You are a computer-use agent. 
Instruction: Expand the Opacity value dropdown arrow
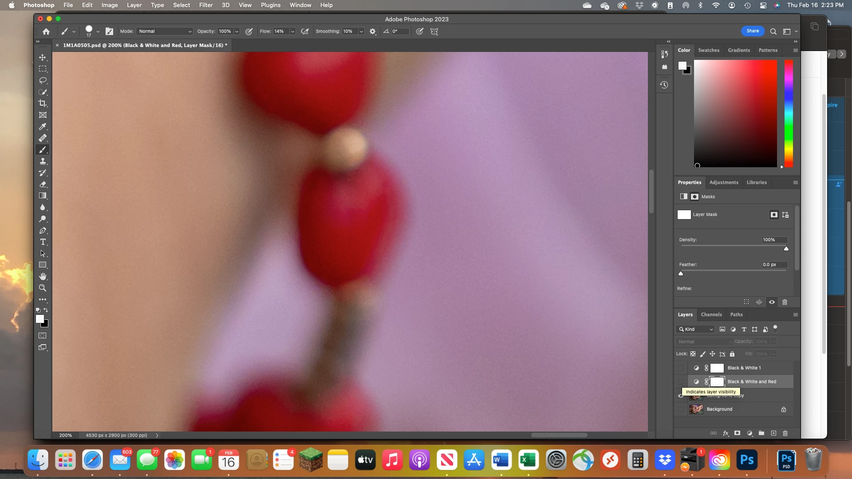(x=237, y=31)
